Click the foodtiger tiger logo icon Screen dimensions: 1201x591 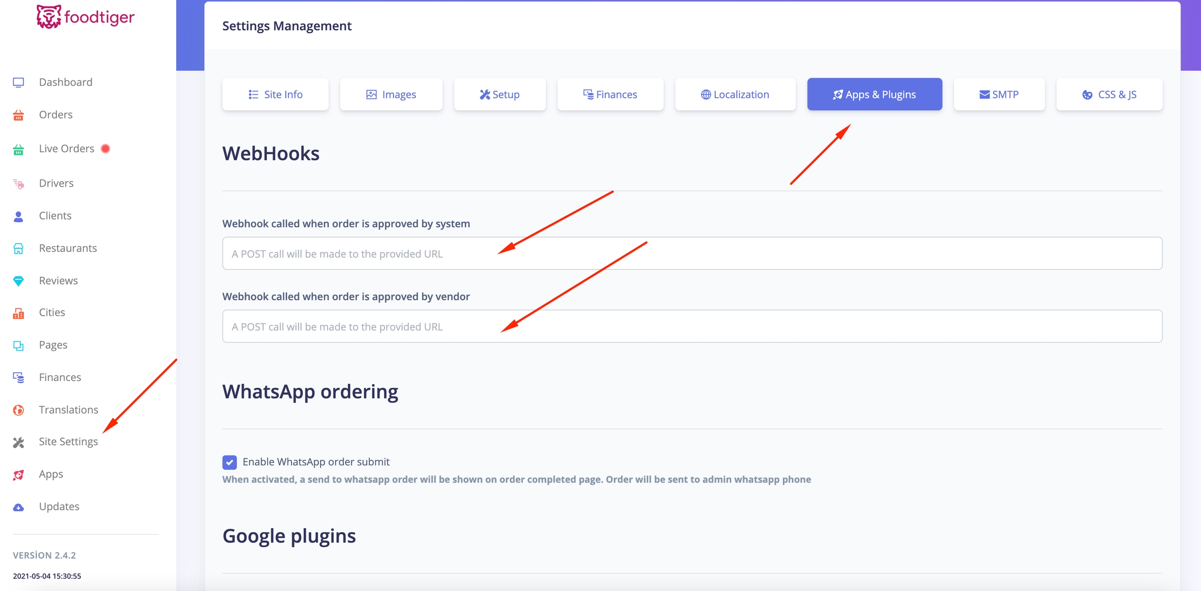[48, 17]
